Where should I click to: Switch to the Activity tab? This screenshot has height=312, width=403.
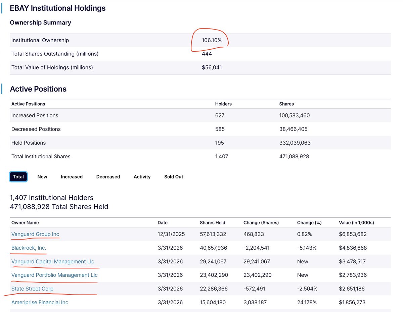(x=142, y=177)
